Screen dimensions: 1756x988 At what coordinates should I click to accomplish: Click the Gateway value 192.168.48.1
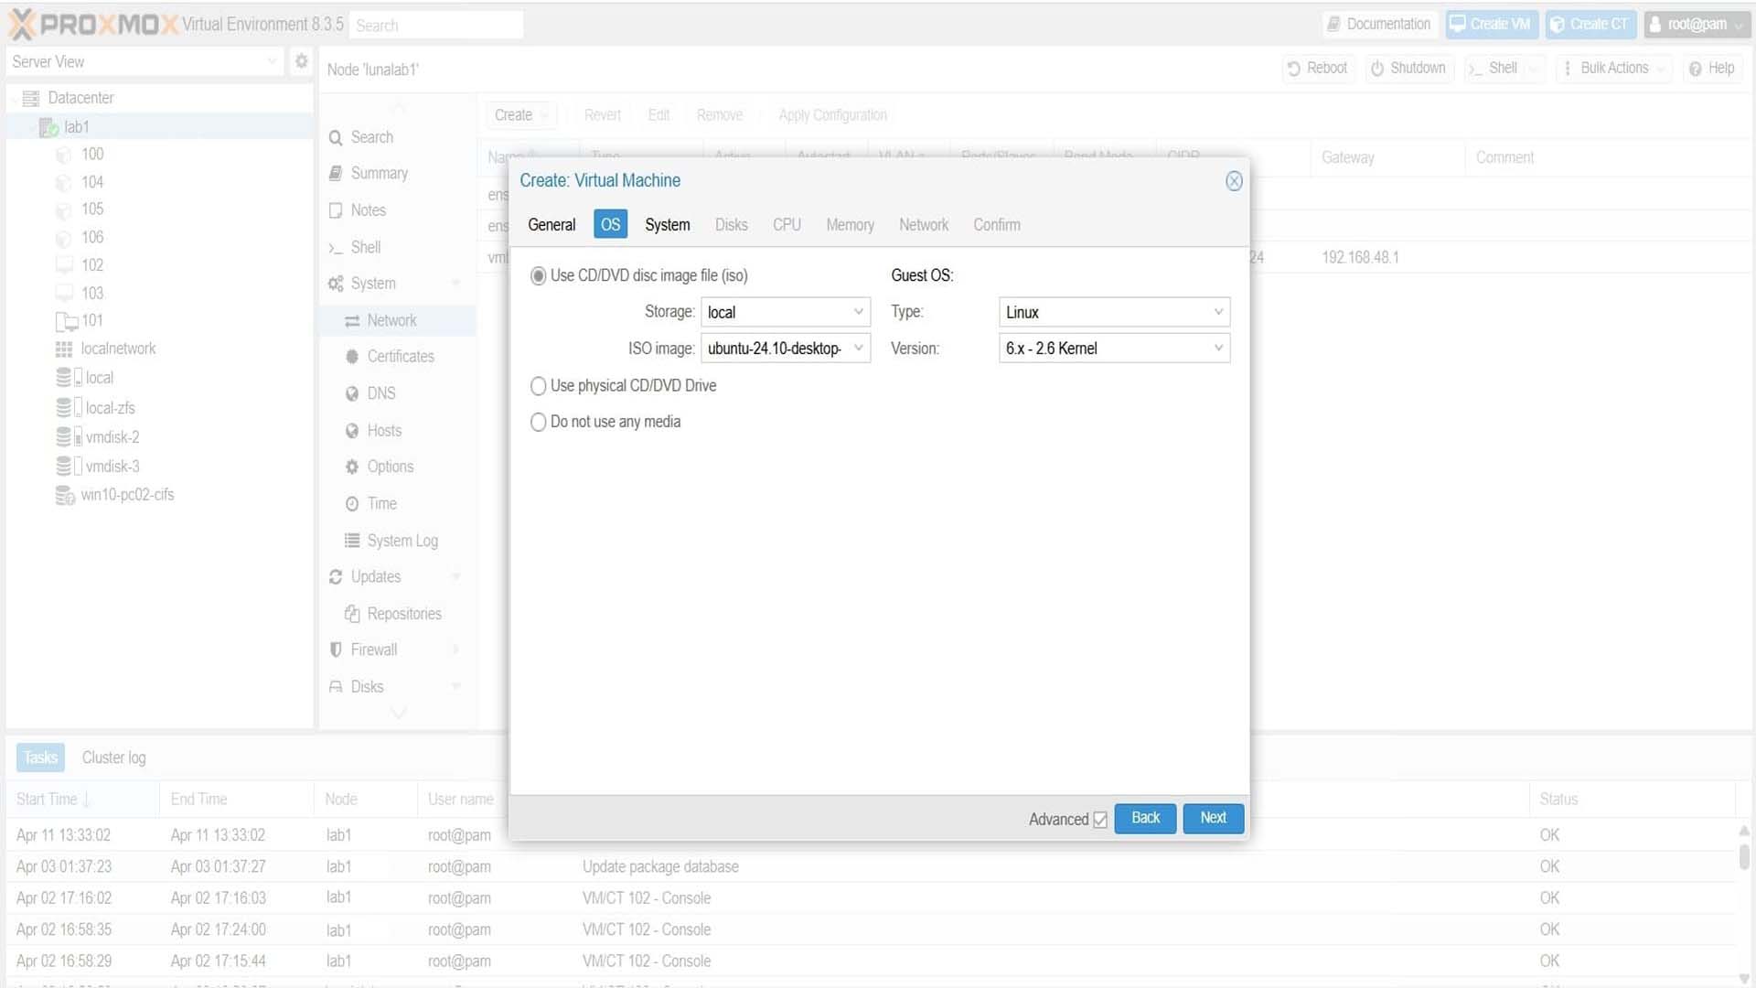click(x=1359, y=258)
